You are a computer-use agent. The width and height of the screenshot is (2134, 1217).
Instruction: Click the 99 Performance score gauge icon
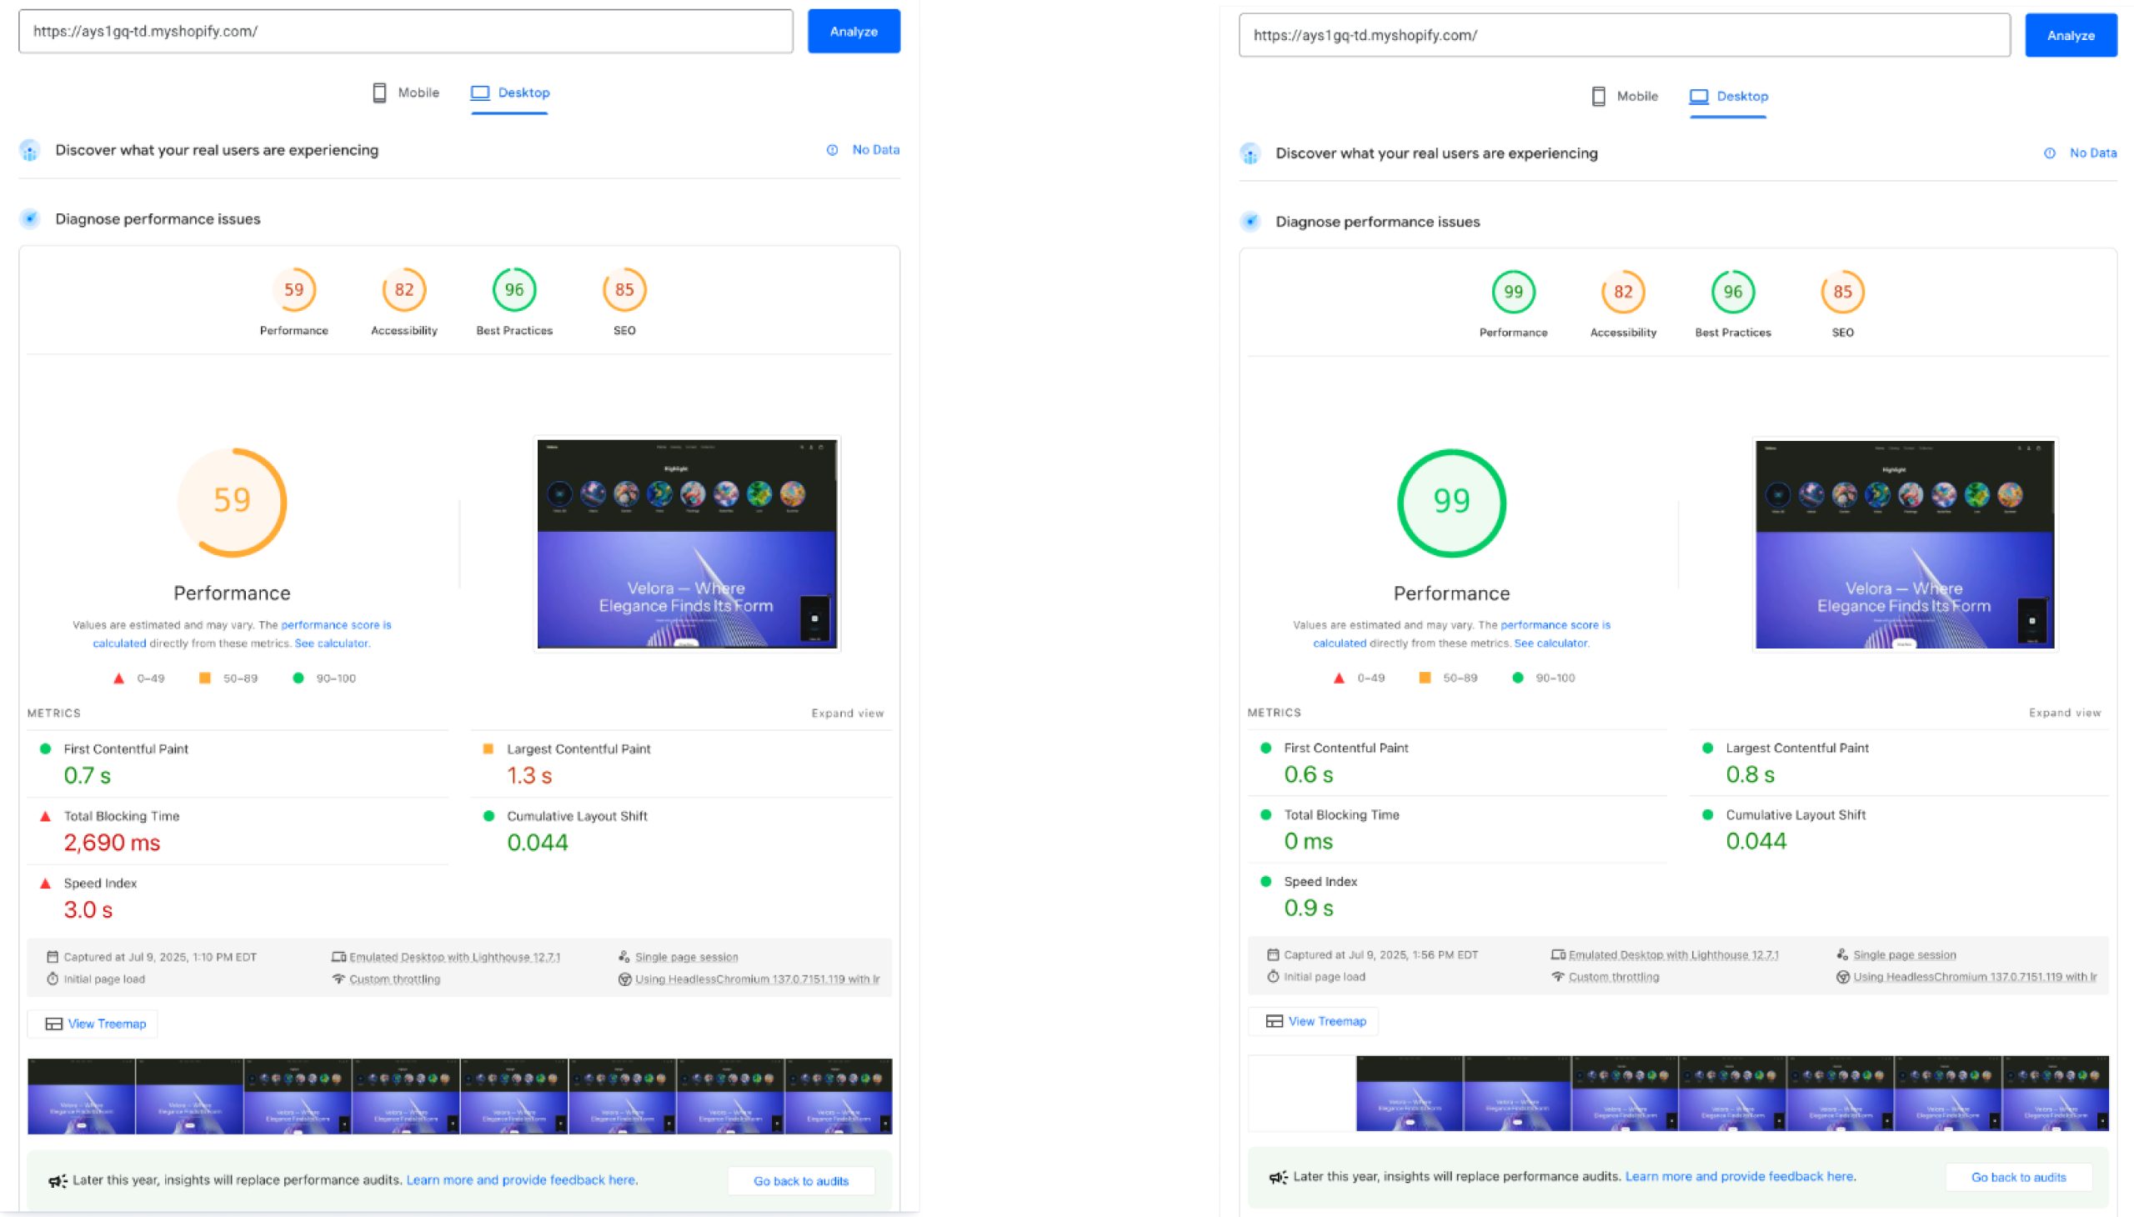[1512, 293]
